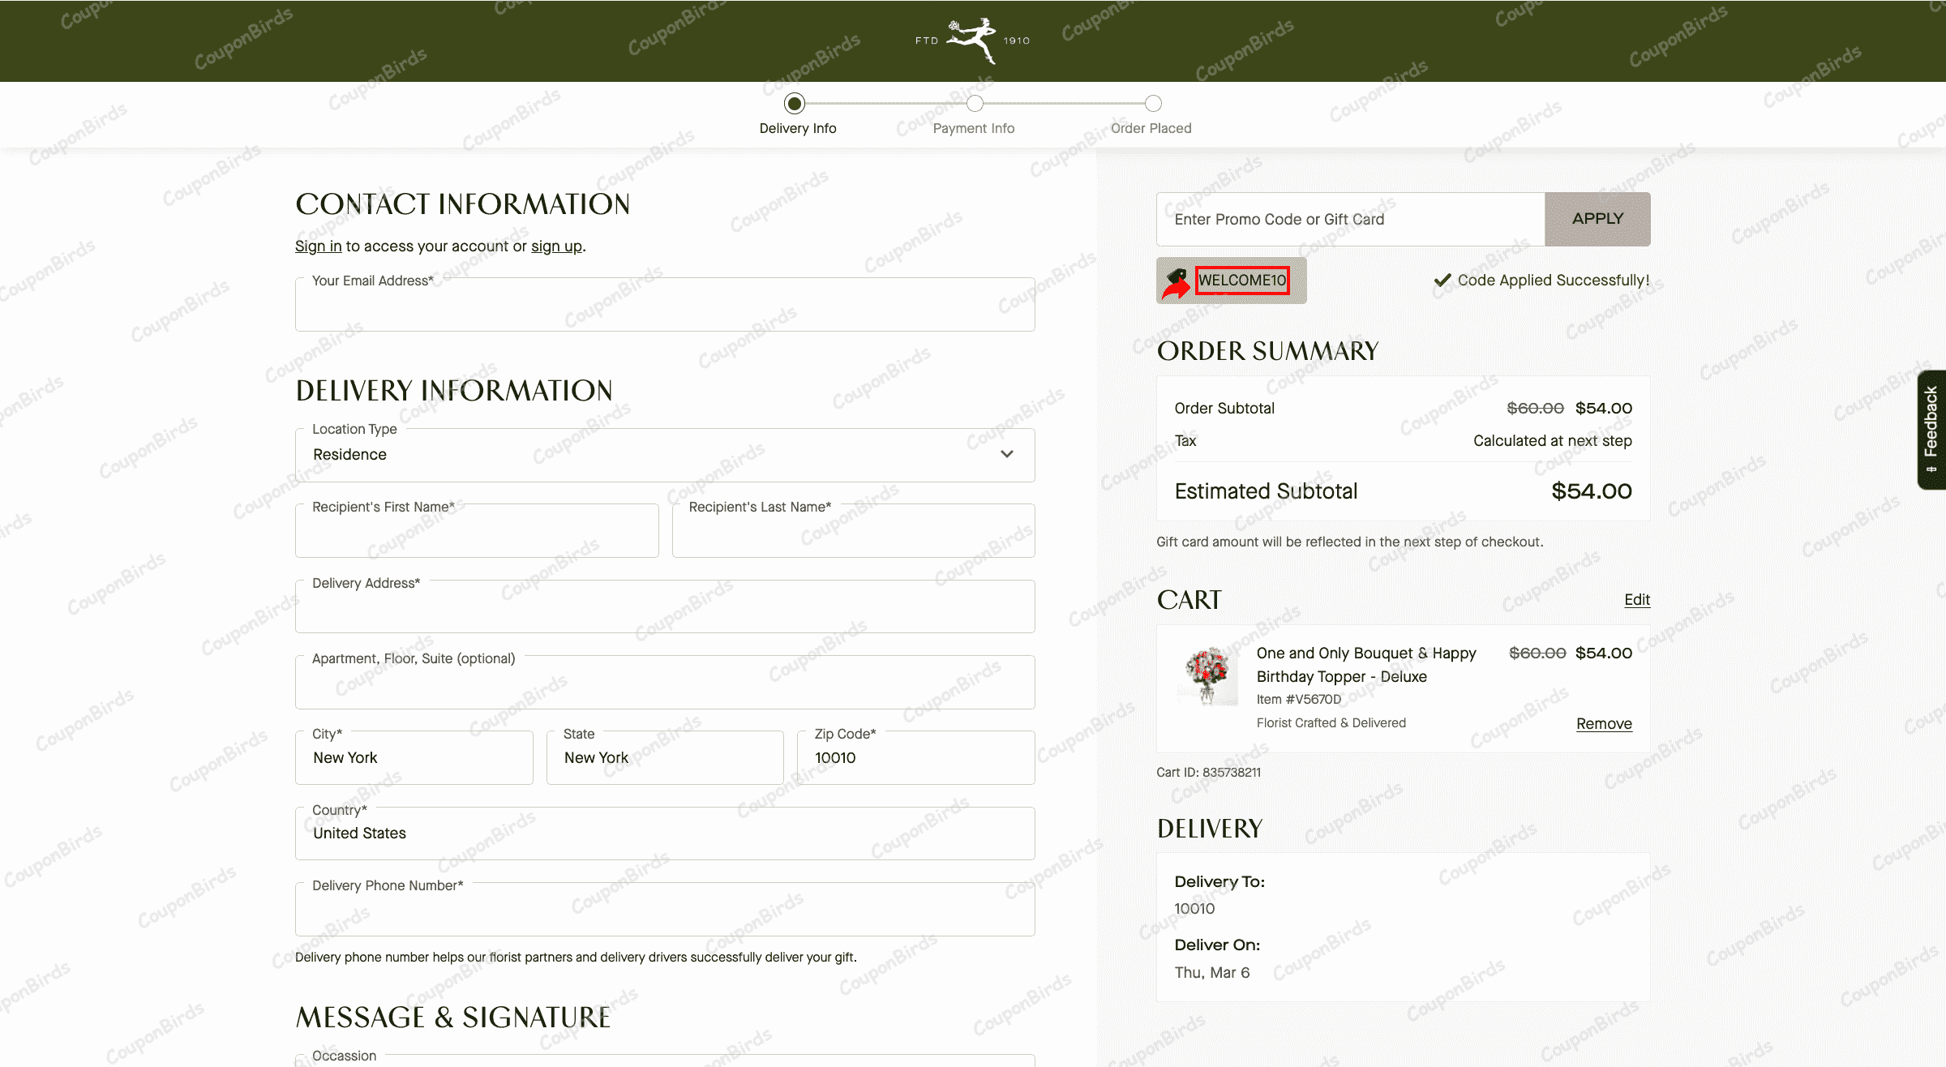1946x1067 pixels.
Task: Open the Feedback side tab
Action: [1931, 430]
